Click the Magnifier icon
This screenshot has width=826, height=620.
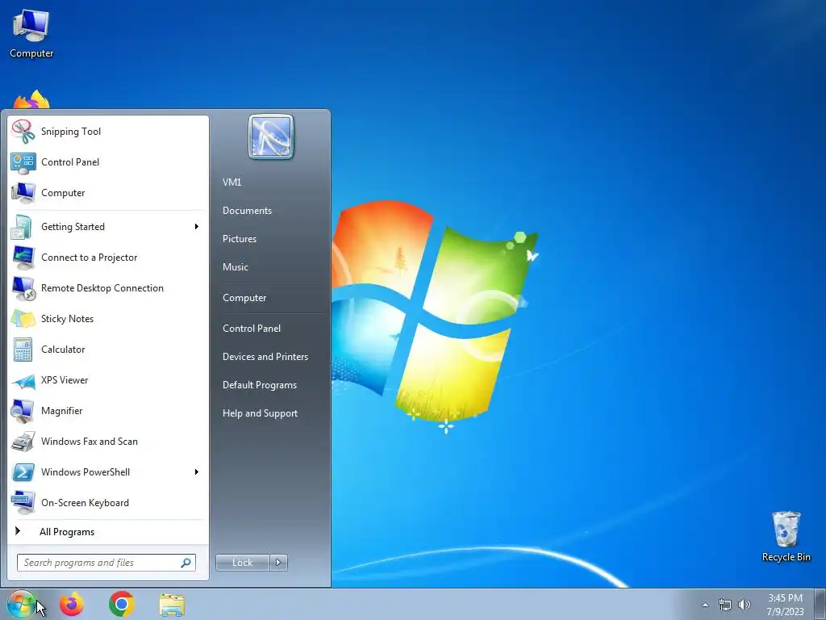pyautogui.click(x=23, y=411)
